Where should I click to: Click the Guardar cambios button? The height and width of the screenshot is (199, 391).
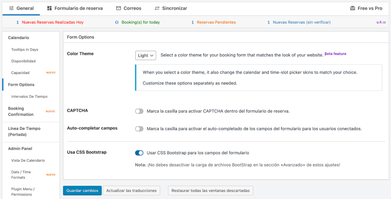point(82,191)
